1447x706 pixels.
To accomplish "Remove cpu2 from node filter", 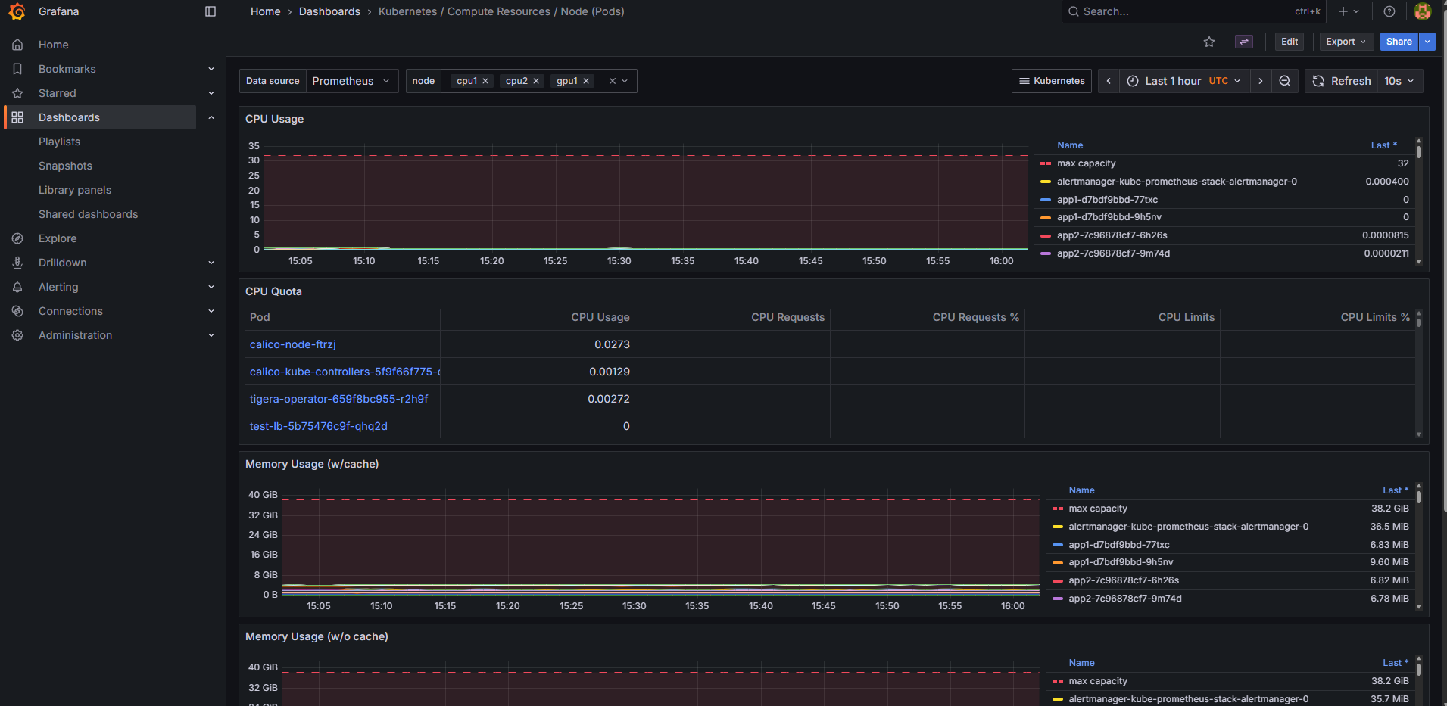I will pos(536,81).
